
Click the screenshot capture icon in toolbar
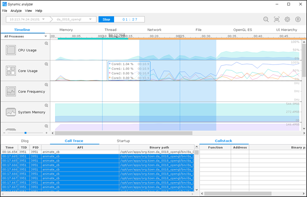277,19
